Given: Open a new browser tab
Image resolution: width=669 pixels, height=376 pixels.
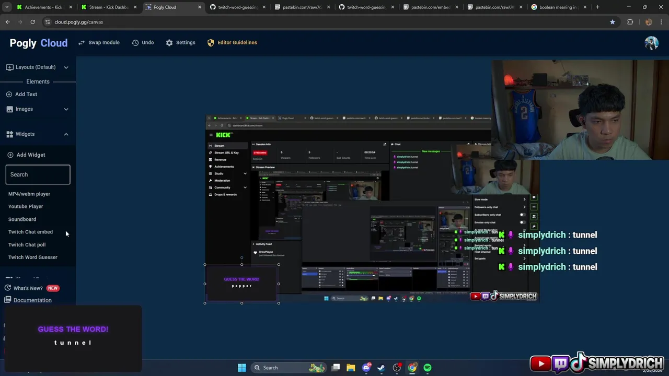Looking at the screenshot, I should point(597,7).
